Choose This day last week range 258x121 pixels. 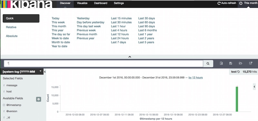click(x=89, y=26)
